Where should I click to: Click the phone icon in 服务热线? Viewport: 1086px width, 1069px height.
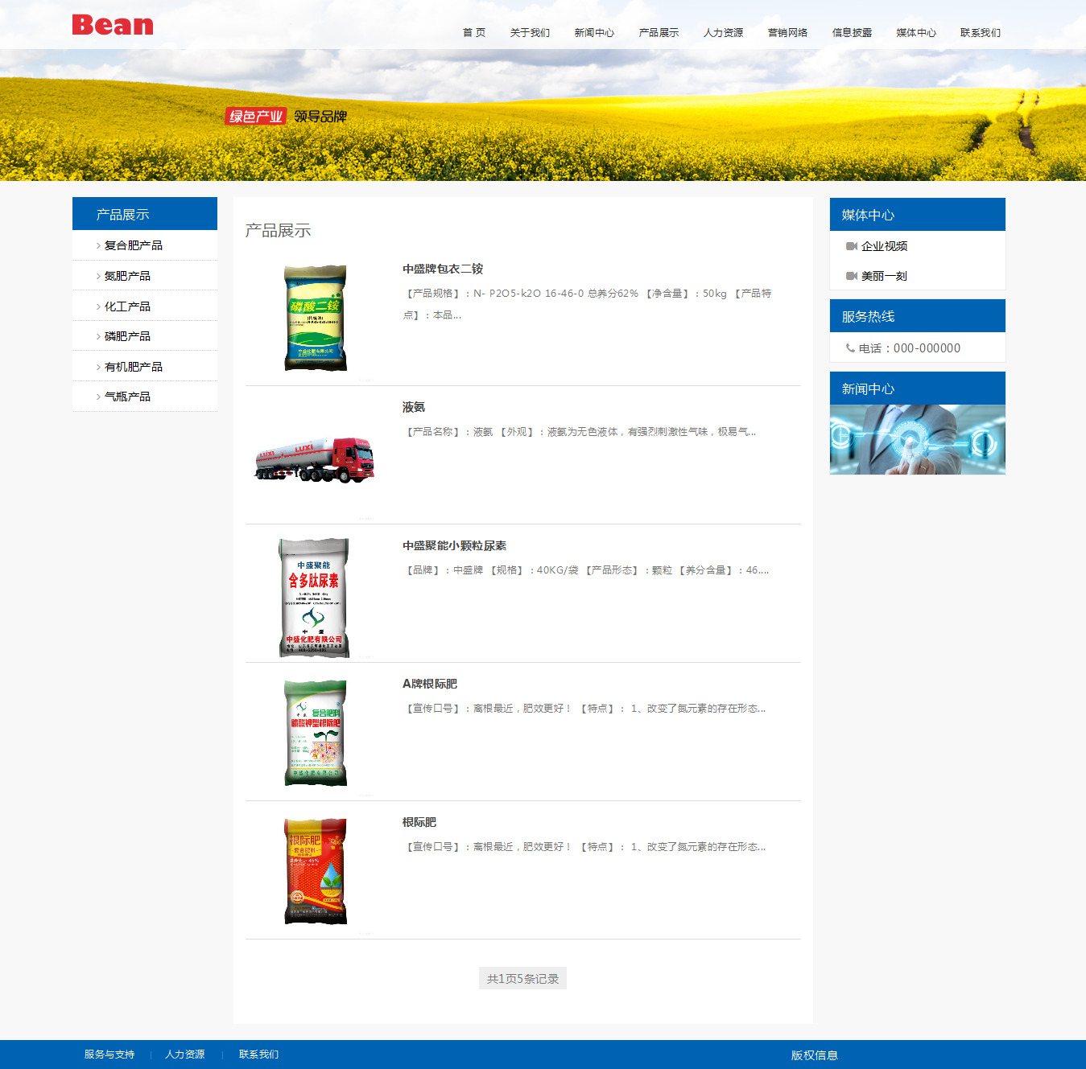[850, 348]
